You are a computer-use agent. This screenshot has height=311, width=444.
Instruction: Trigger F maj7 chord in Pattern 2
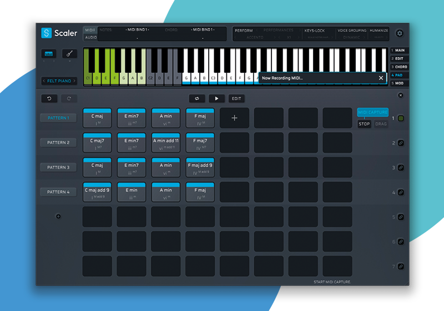click(x=200, y=143)
